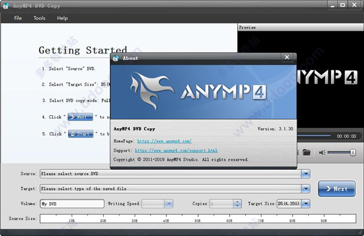Click the Preview panel header

pos(301,27)
